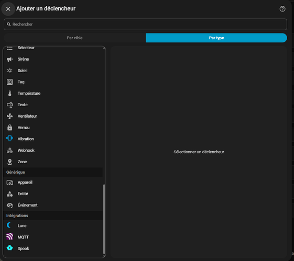Select the Tag NFC icon
This screenshot has width=294, height=261.
10,82
